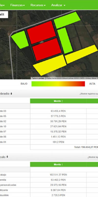Screen dimensions: 98x197
Task: Click the 102.511,37 PEN amount row
Action: (x=58, y=175)
